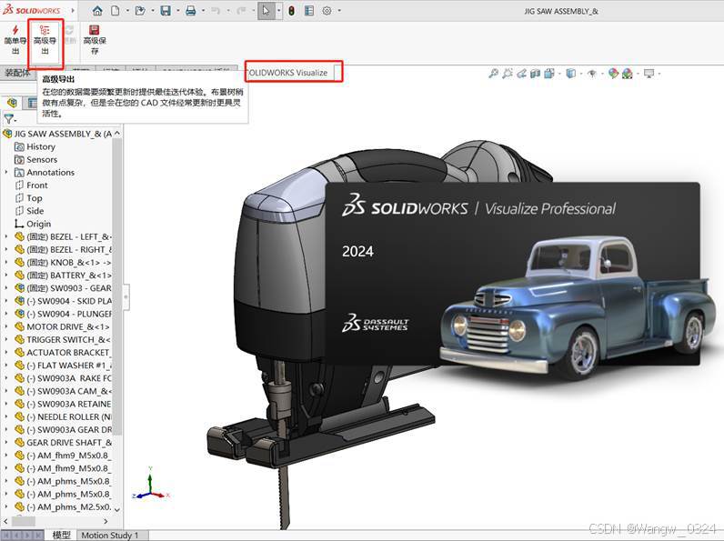The height and width of the screenshot is (541, 724).
Task: Click Section View icon
Action: (535, 73)
